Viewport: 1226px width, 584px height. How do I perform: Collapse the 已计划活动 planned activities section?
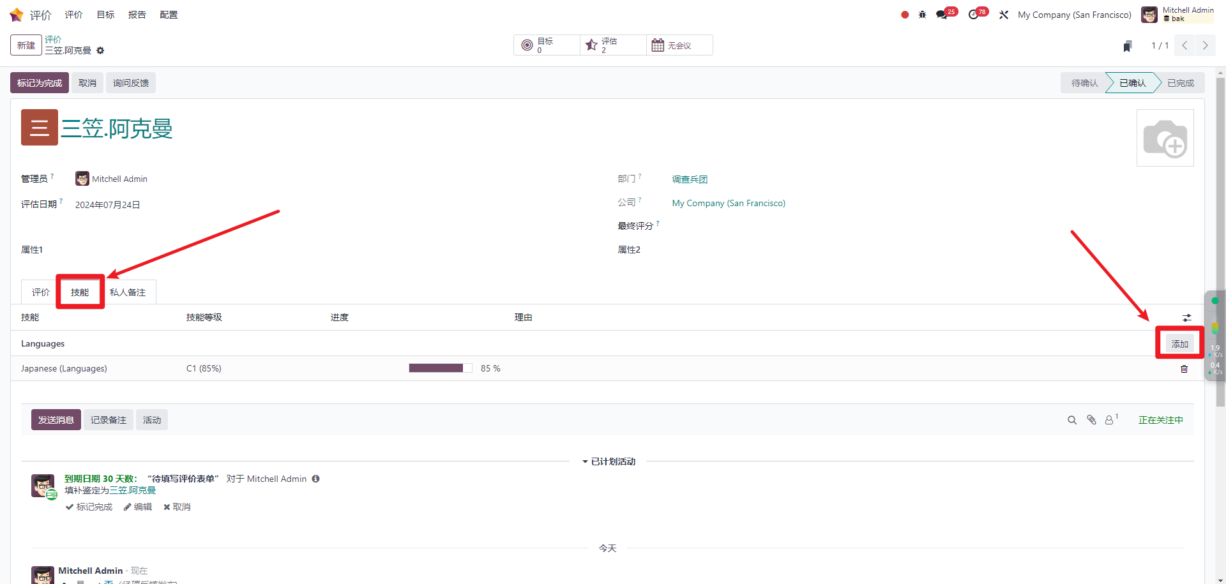609,461
